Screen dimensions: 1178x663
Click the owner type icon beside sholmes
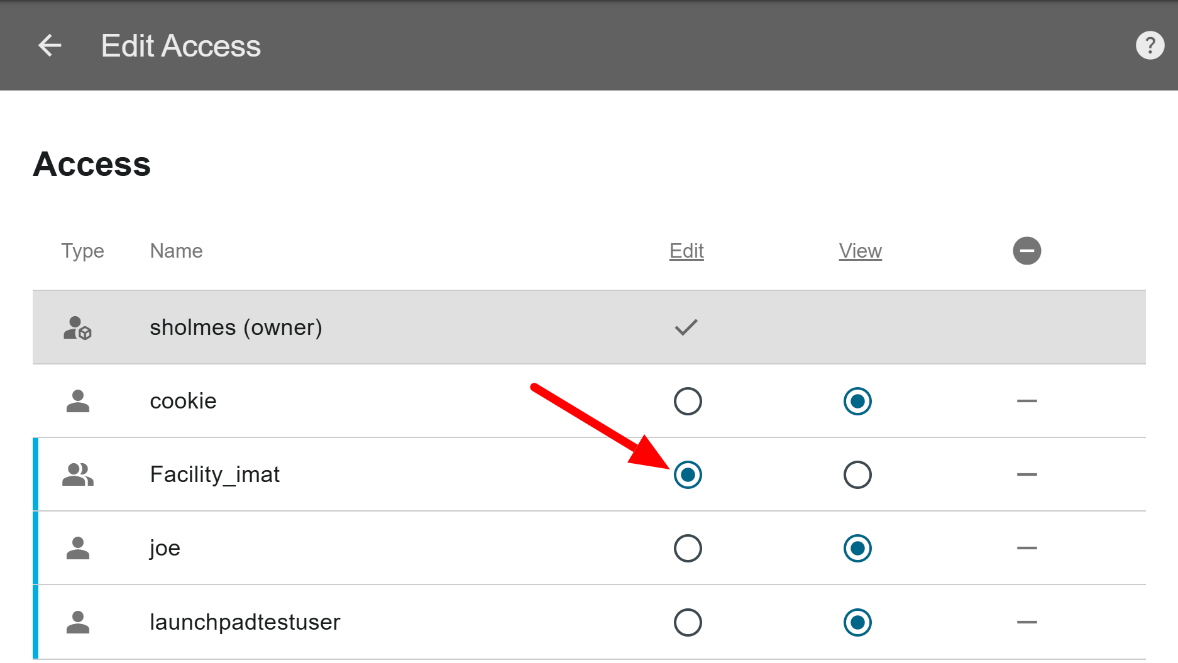point(77,327)
